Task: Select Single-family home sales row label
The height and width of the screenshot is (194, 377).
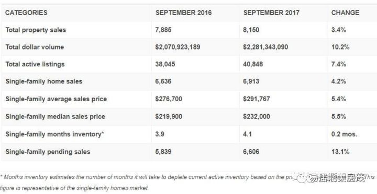Action: tap(44, 81)
